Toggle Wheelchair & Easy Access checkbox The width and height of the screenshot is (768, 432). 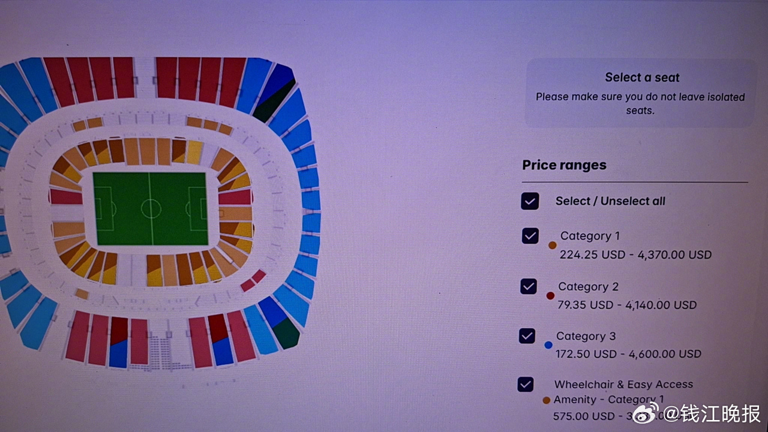[x=525, y=384]
